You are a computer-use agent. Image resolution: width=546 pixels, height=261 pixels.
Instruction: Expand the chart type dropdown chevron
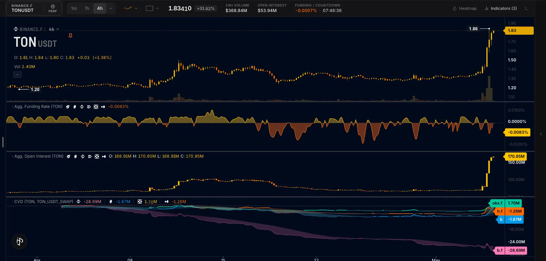(136, 8)
